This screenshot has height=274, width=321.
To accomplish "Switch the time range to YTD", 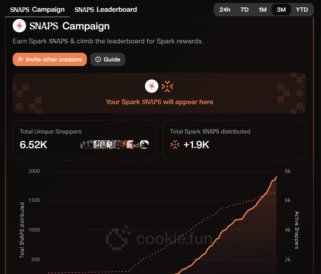I will [x=302, y=10].
